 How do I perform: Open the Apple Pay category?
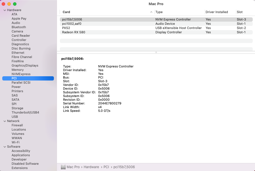(x=19, y=18)
